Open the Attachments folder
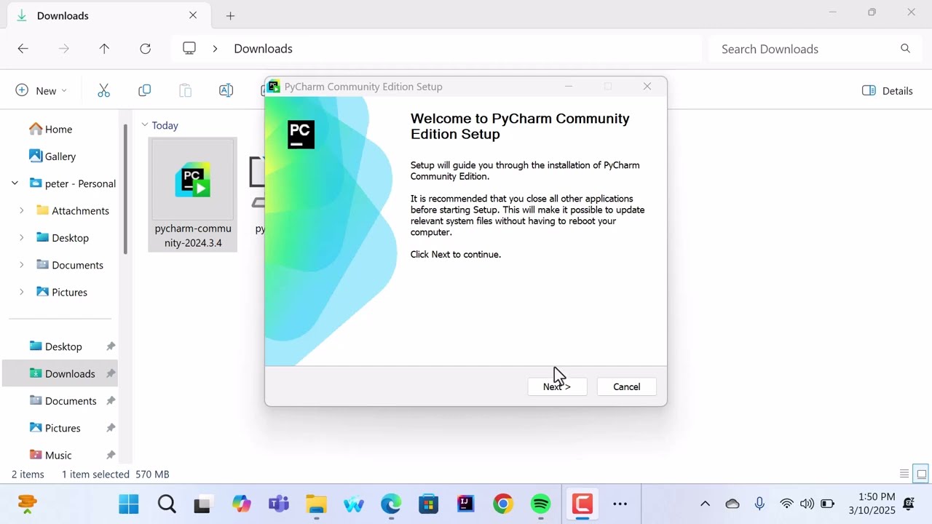This screenshot has width=932, height=524. (x=73, y=210)
